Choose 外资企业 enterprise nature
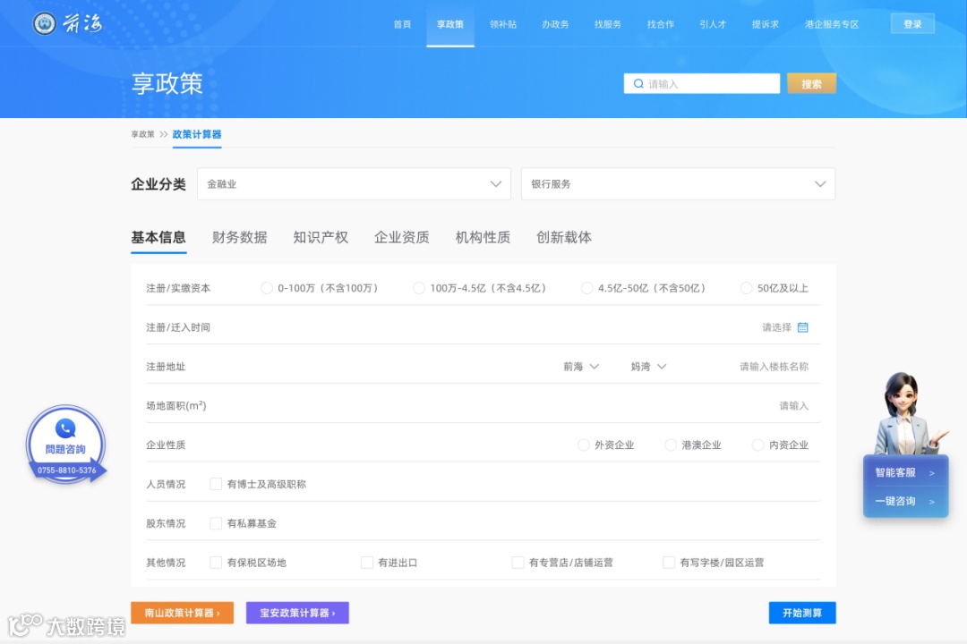 tap(584, 445)
